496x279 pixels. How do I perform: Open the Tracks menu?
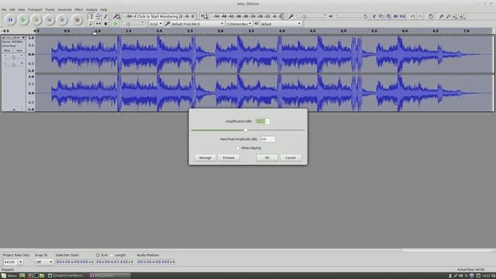pos(50,9)
